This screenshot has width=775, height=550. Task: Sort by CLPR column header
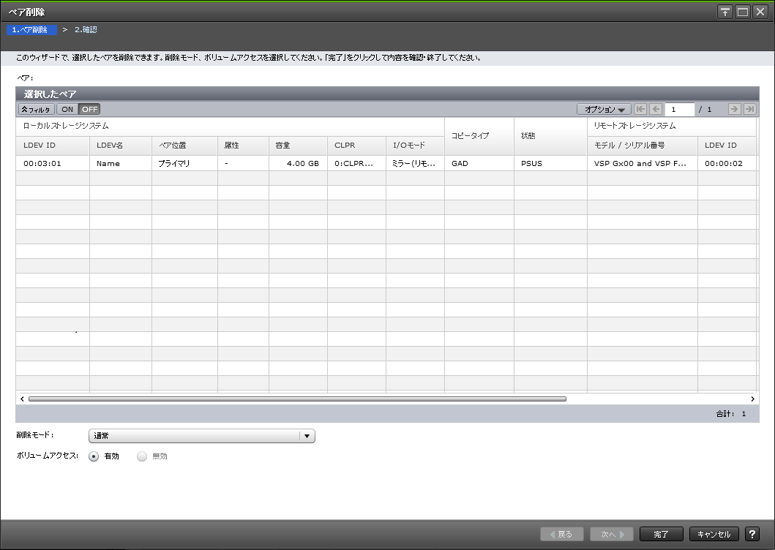[356, 146]
